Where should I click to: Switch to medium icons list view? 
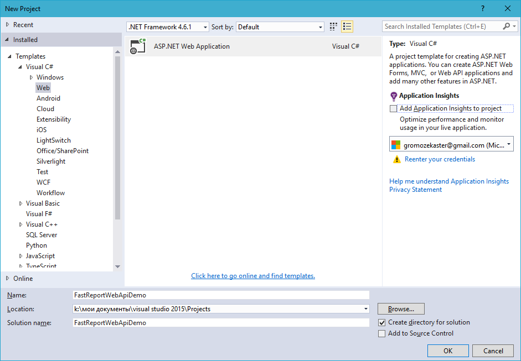(x=347, y=27)
